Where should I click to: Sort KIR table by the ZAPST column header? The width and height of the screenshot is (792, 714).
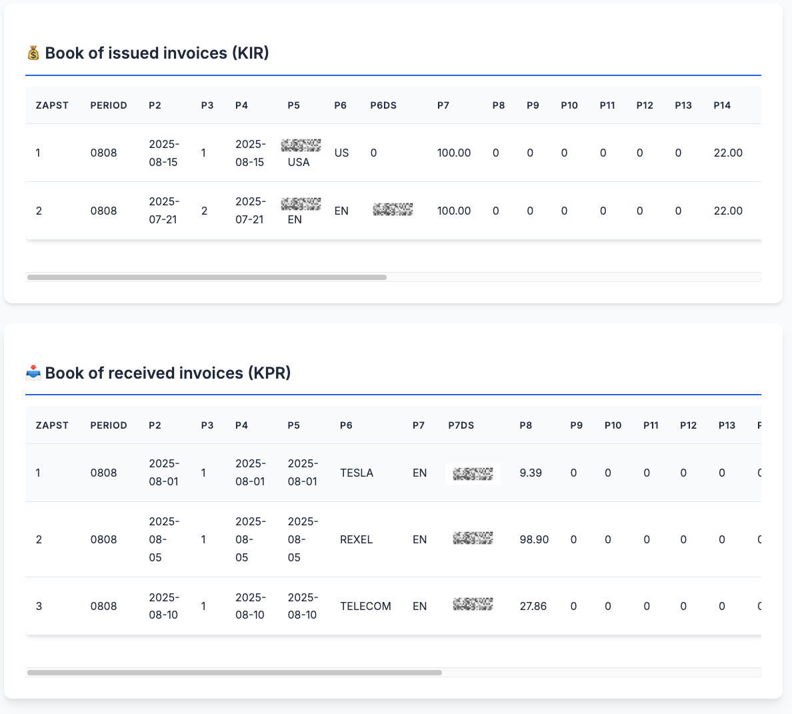click(x=52, y=105)
